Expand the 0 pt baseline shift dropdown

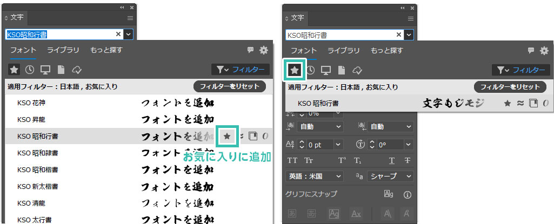(x=338, y=145)
